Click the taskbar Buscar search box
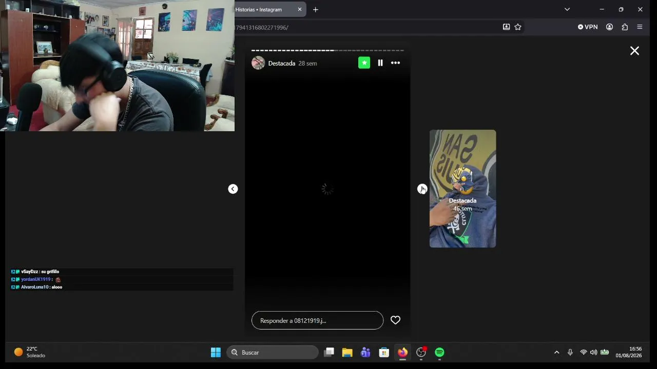 coord(273,353)
